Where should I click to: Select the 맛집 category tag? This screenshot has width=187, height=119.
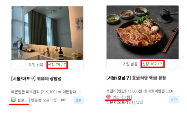[x=140, y=102]
